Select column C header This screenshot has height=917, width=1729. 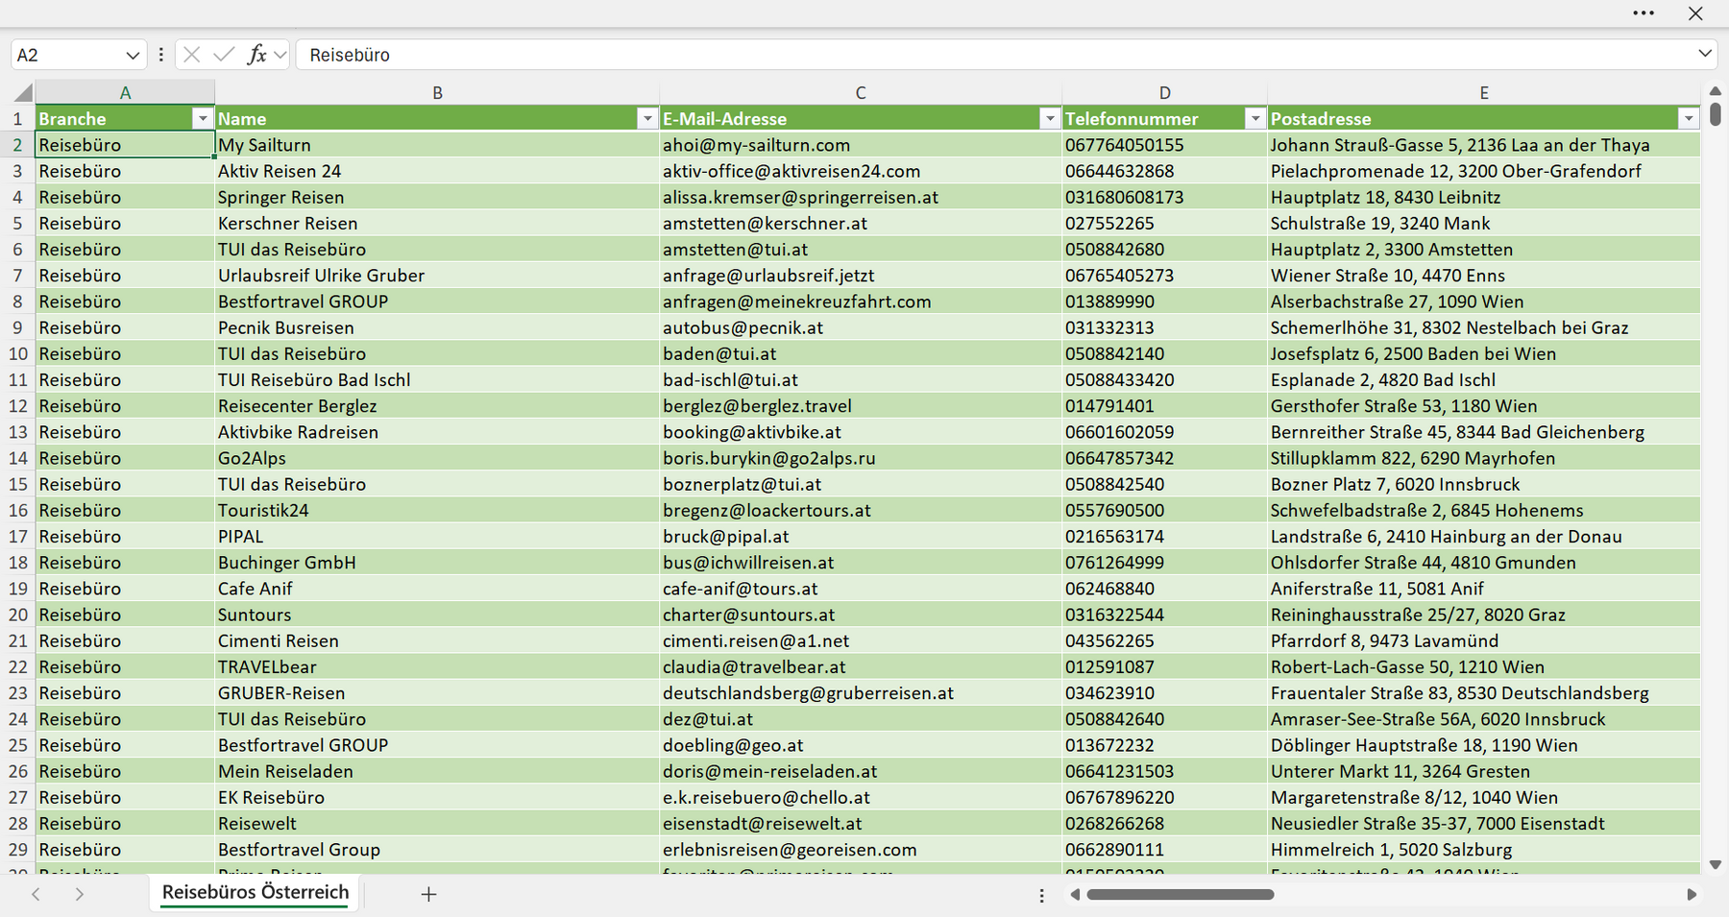coord(861,93)
